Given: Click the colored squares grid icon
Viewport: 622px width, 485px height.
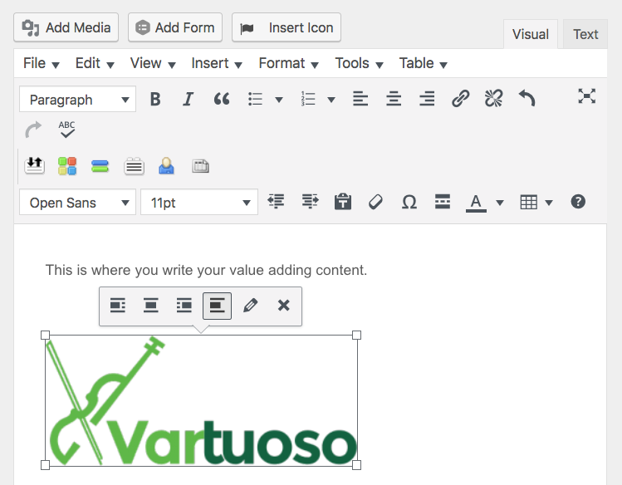Looking at the screenshot, I should pyautogui.click(x=67, y=166).
